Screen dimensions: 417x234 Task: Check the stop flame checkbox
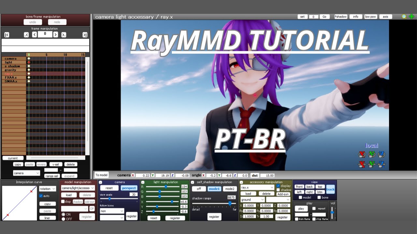tap(314, 219)
